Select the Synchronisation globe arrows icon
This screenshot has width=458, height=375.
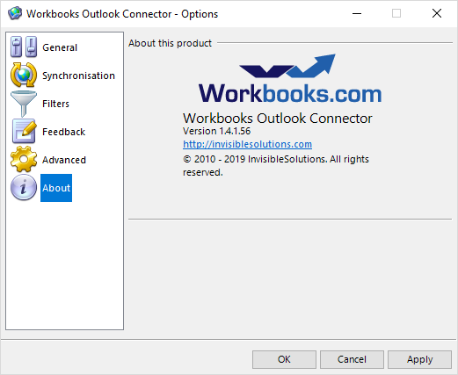24,75
